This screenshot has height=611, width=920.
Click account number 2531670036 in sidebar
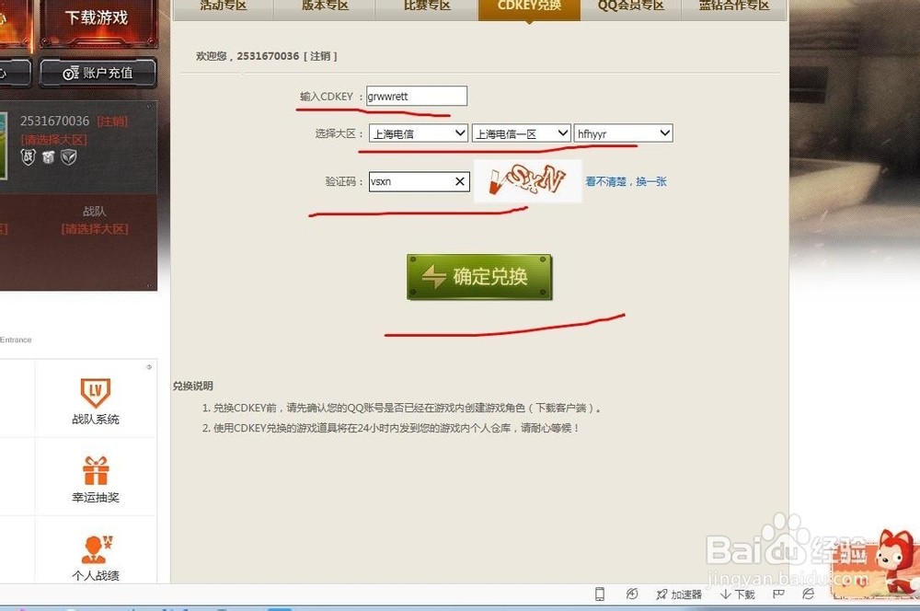point(54,121)
